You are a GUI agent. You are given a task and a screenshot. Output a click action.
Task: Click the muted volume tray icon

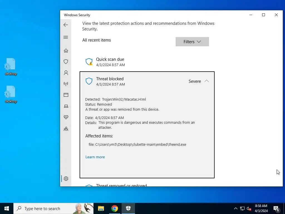click(x=249, y=208)
